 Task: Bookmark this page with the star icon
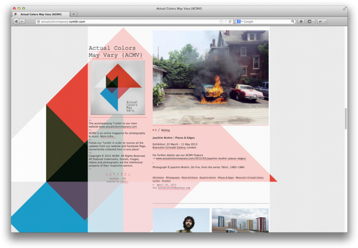pyautogui.click(x=221, y=21)
